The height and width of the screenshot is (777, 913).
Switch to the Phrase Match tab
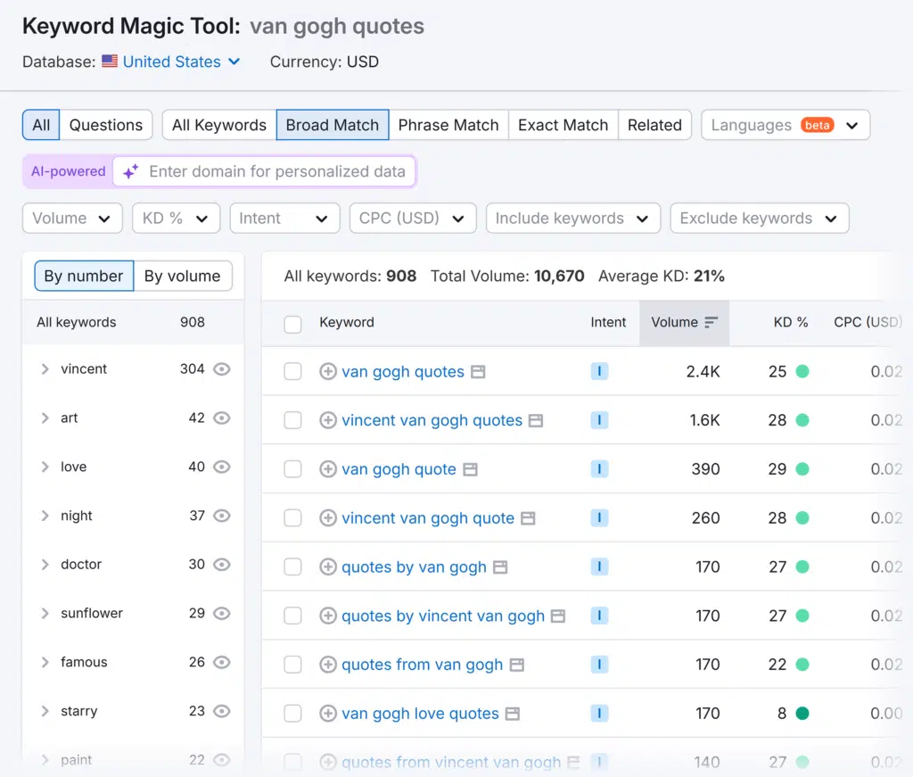(448, 125)
